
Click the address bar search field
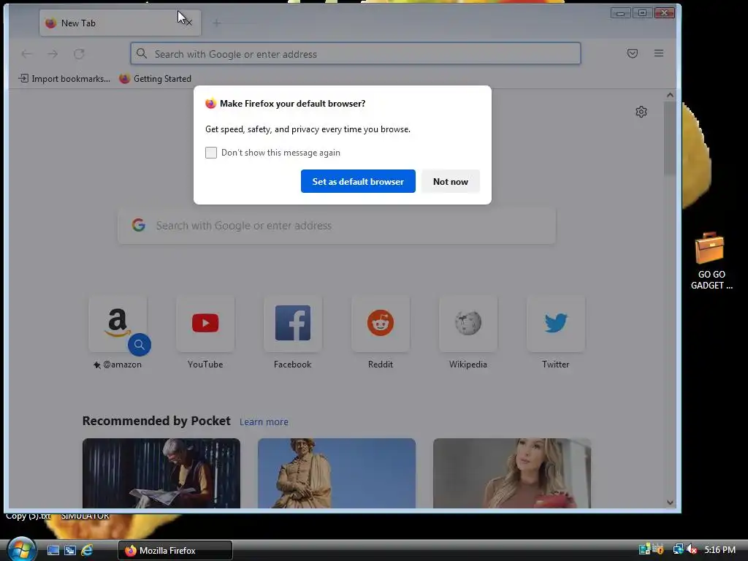coord(356,53)
